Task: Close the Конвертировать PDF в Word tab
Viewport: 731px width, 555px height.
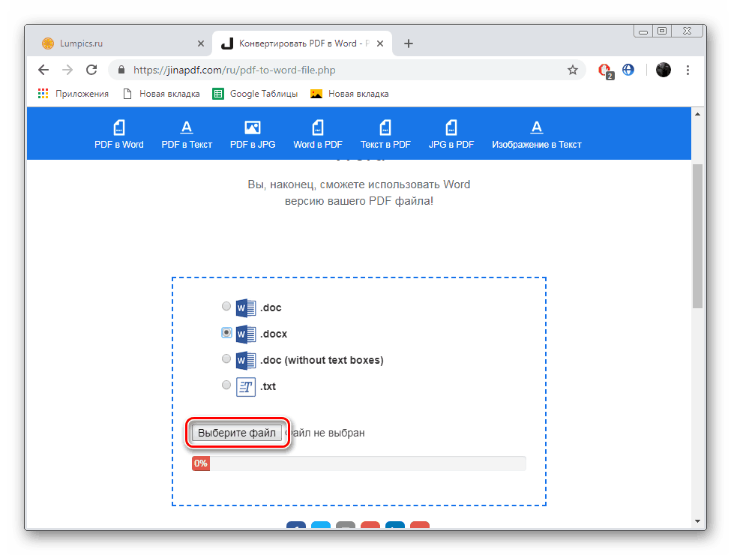Action: (x=380, y=43)
